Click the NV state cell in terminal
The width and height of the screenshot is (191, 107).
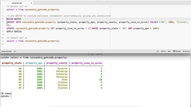coord(20,80)
